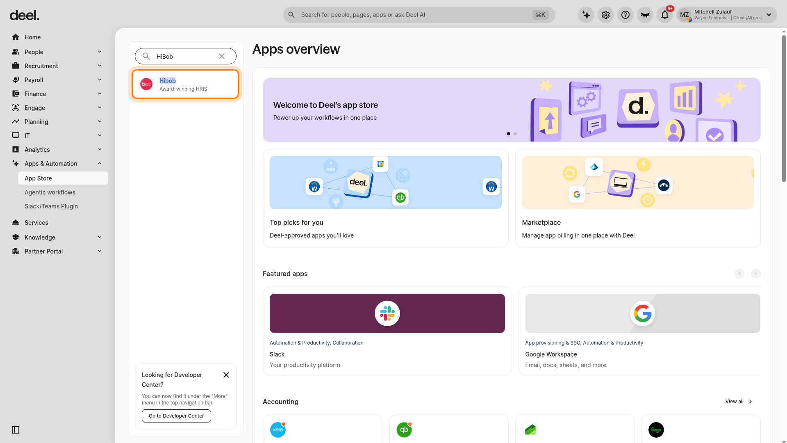Screen dimensions: 787x443
Task: Collapse Apps & Automation section chevron
Action: (100, 163)
